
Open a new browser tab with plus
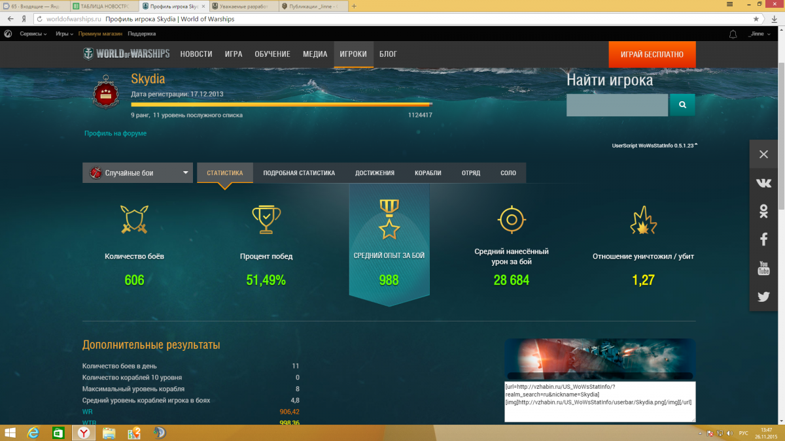[354, 5]
